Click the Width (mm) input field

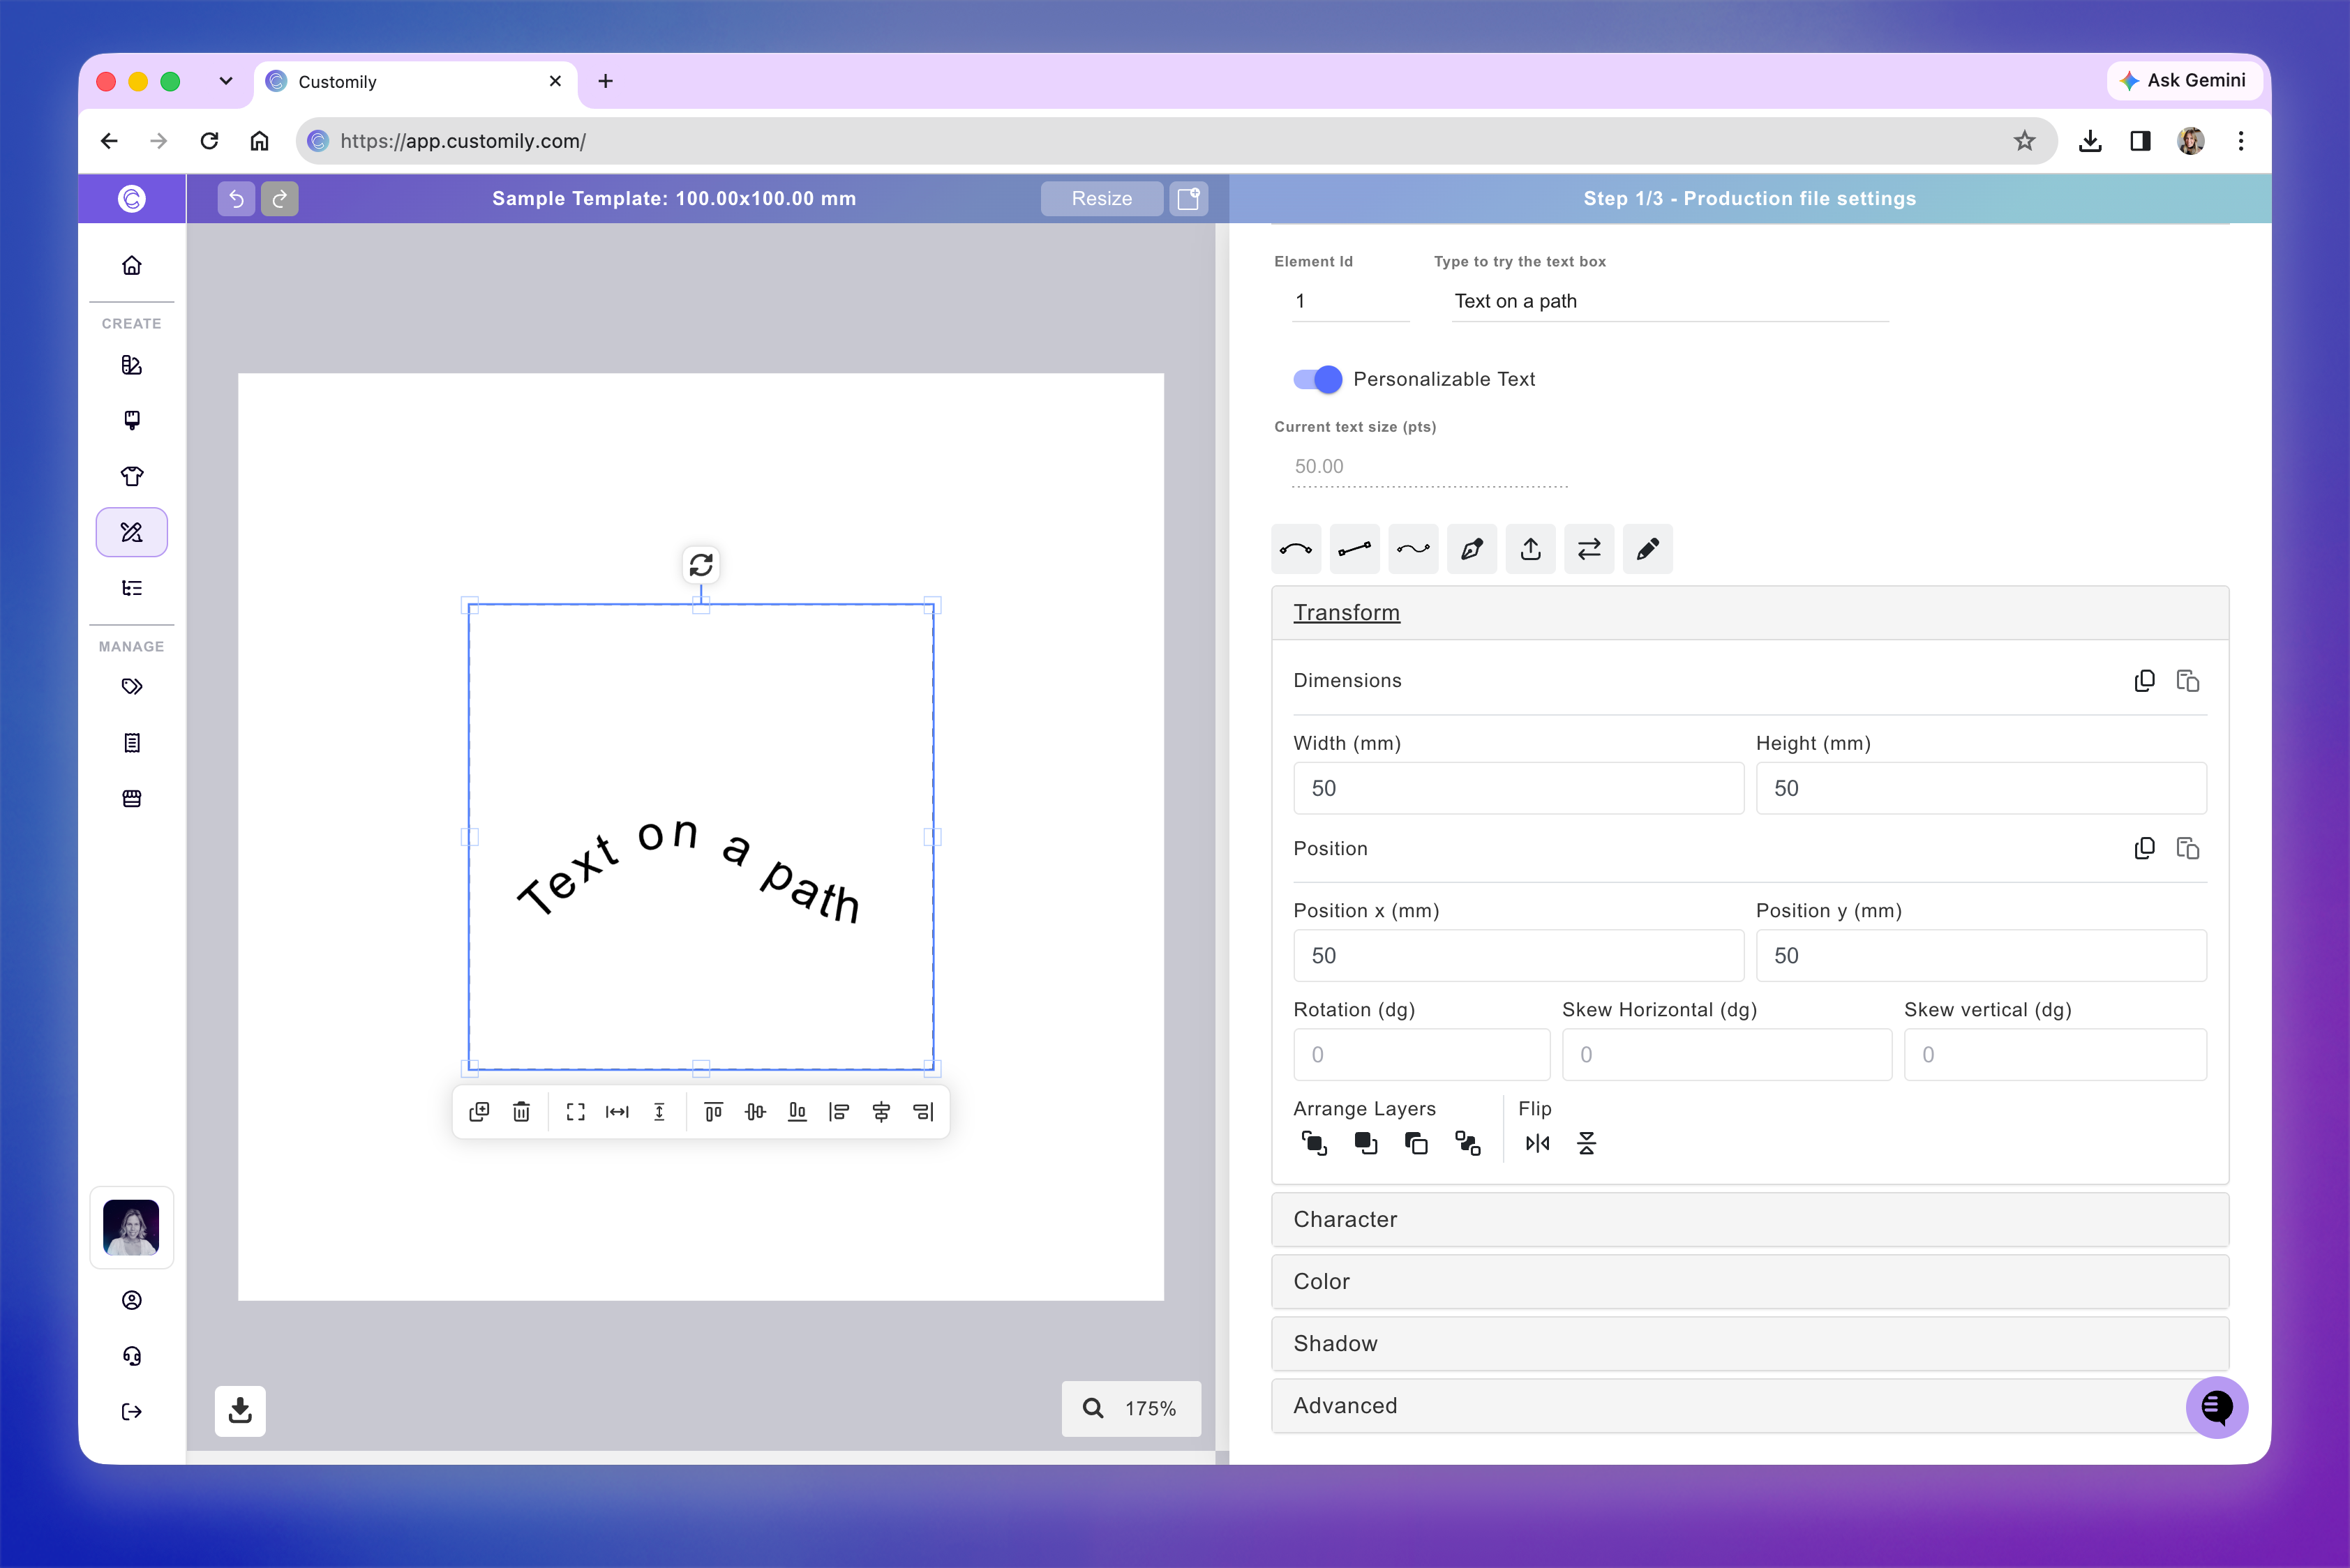coord(1519,788)
